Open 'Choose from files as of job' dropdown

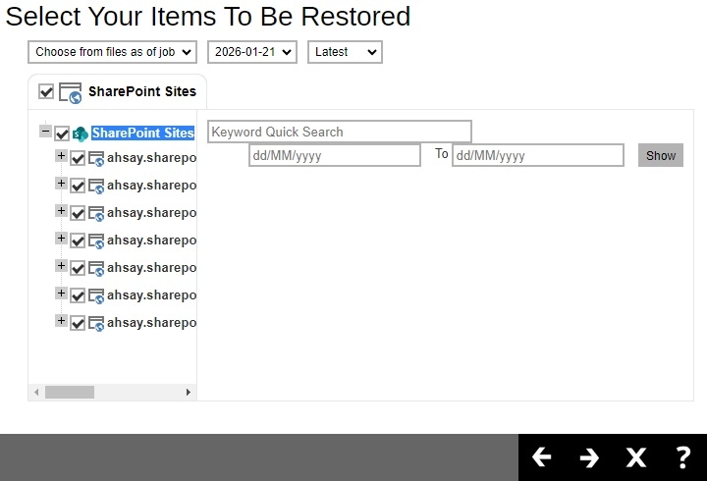tap(112, 52)
